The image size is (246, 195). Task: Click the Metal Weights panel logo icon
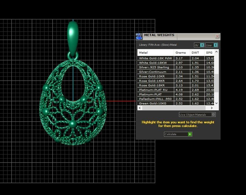click(x=139, y=36)
